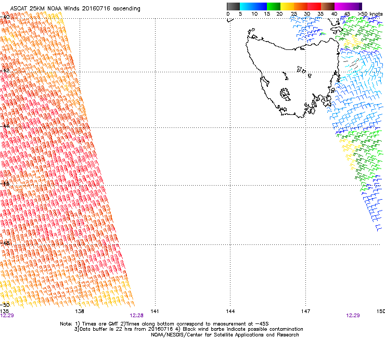Image resolution: width=385 pixels, height=338 pixels.
Task: Click the "147" longitude label
Action: pyautogui.click(x=305, y=311)
